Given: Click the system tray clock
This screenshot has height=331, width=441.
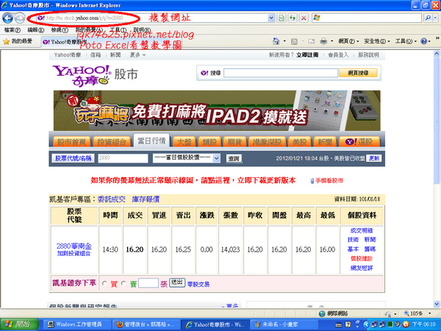Looking at the screenshot, I should 423,324.
